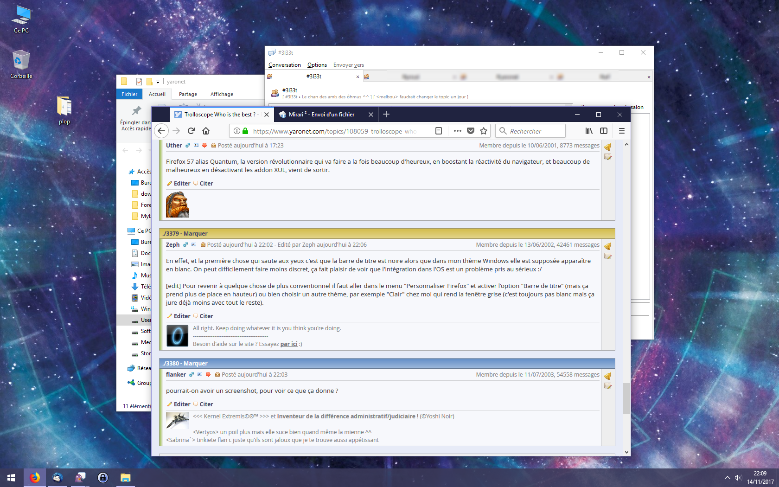The image size is (779, 487).
Task: Open a new tab with the plus button
Action: [386, 114]
